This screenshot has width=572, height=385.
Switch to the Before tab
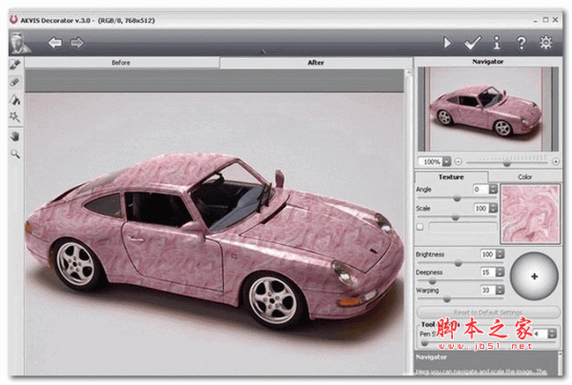[121, 63]
